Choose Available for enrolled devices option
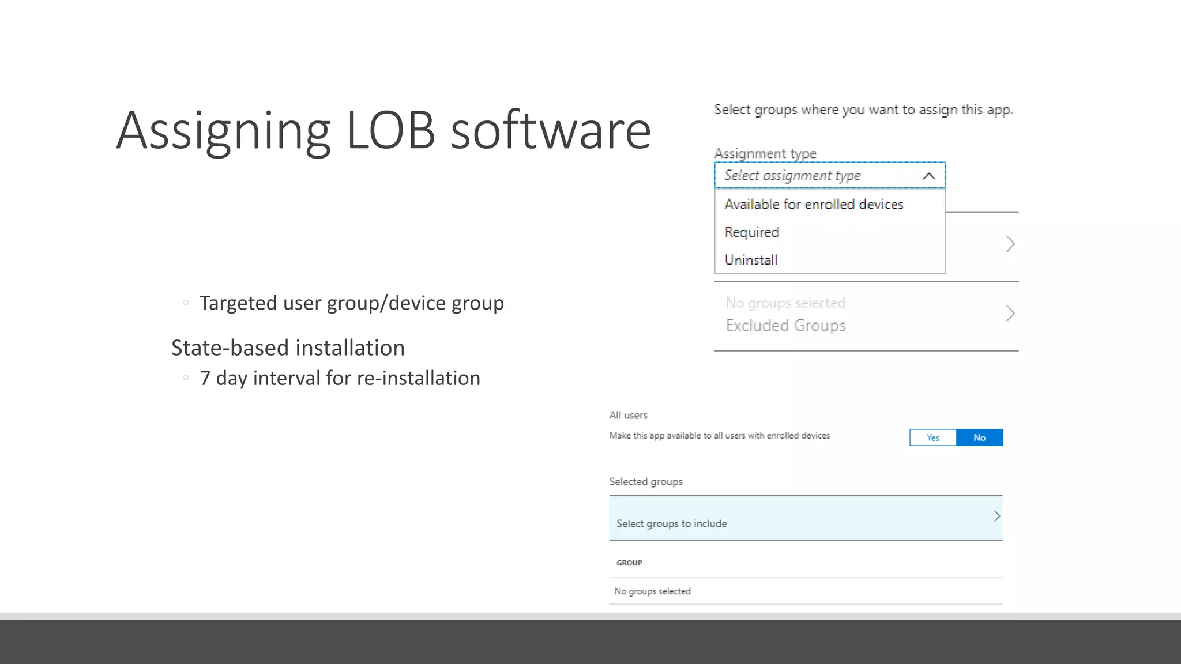Screen dimensions: 1181x664 [x=814, y=204]
